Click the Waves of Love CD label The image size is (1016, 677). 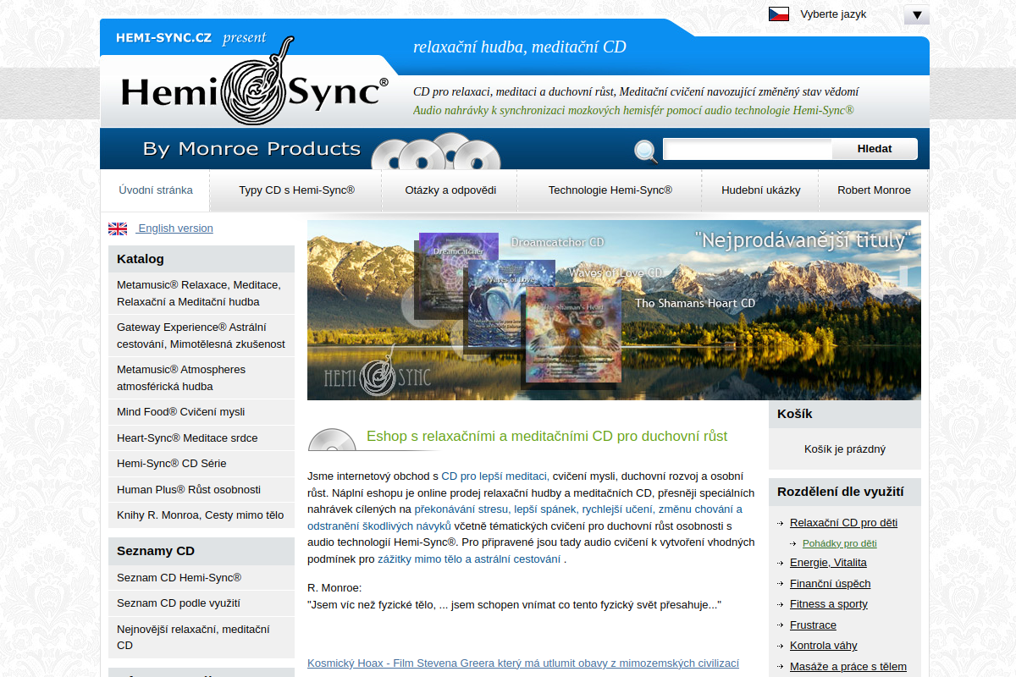[x=616, y=272]
